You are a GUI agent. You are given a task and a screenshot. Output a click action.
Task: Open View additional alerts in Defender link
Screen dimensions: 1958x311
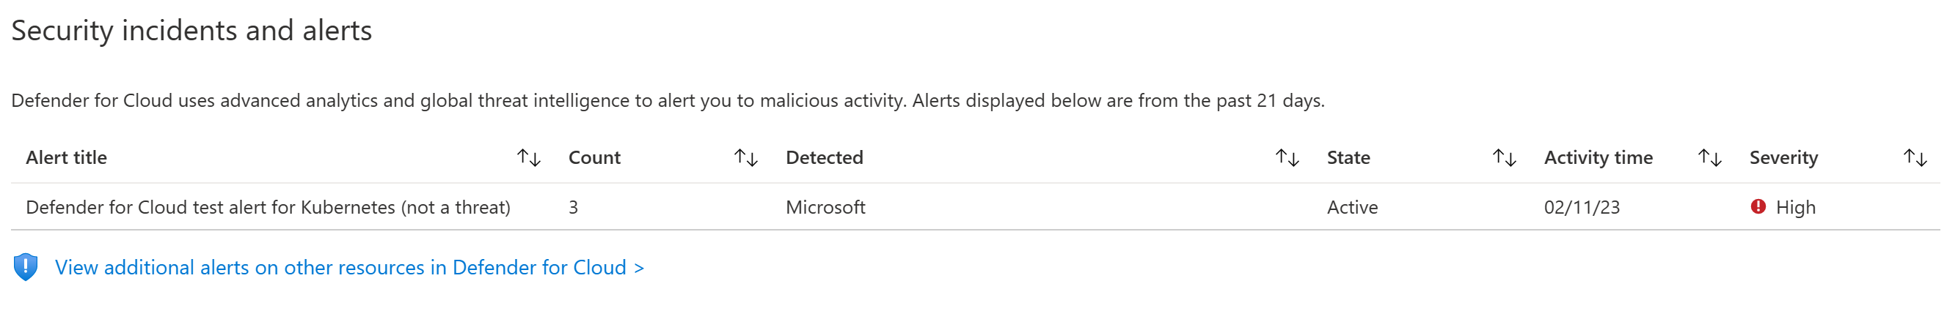(350, 268)
